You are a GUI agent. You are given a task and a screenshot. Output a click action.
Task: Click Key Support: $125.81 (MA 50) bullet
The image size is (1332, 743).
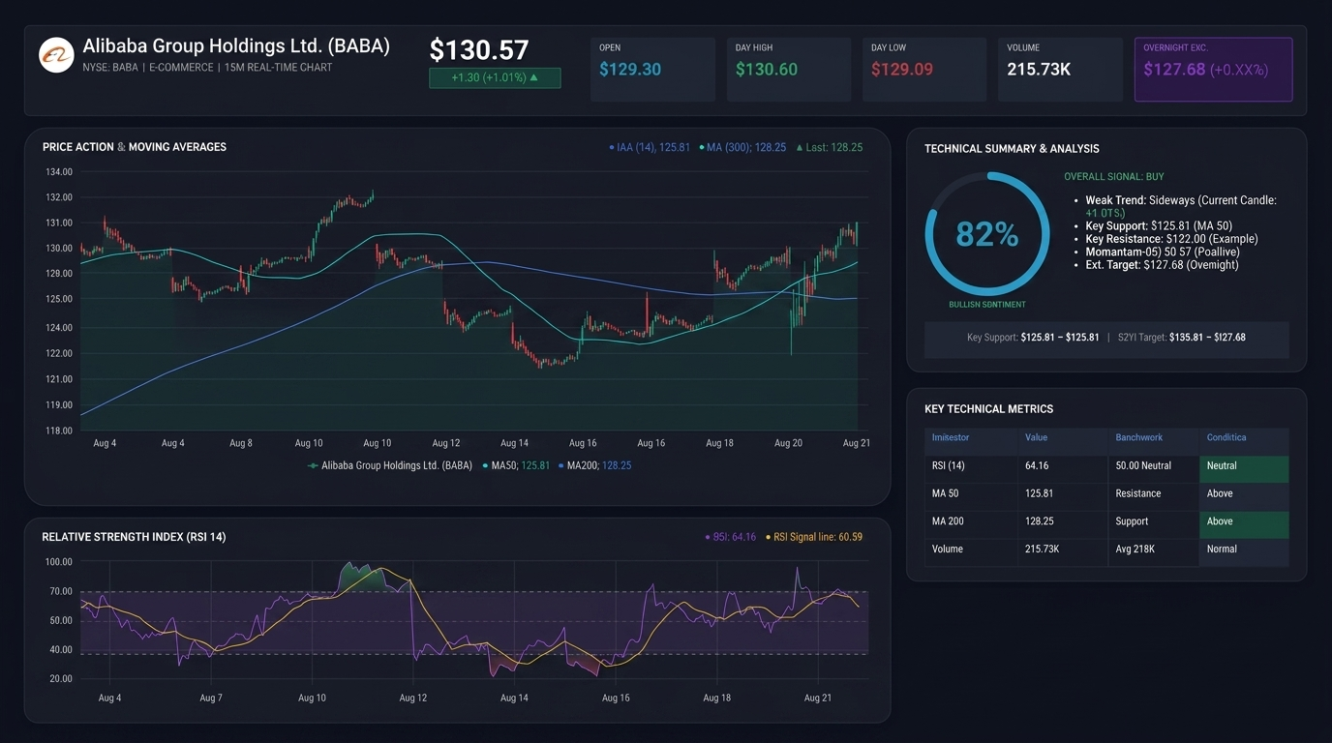tap(1159, 225)
